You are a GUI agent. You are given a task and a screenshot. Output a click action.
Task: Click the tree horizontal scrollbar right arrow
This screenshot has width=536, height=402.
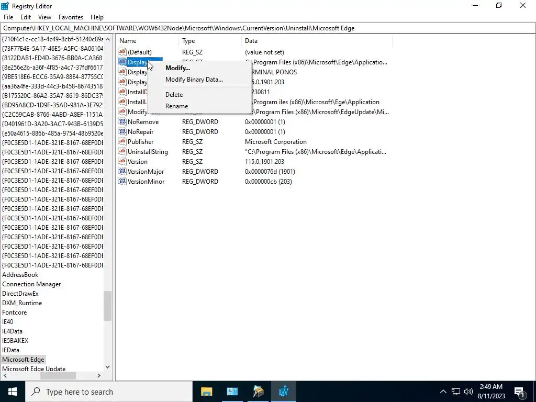tap(99, 376)
